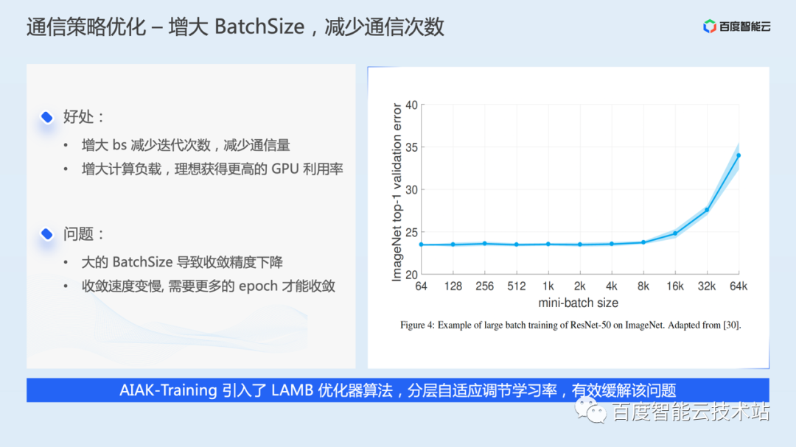Screen dimensions: 796x447
Task: Click the 百度智能云 text next to the logo
Action: point(744,27)
